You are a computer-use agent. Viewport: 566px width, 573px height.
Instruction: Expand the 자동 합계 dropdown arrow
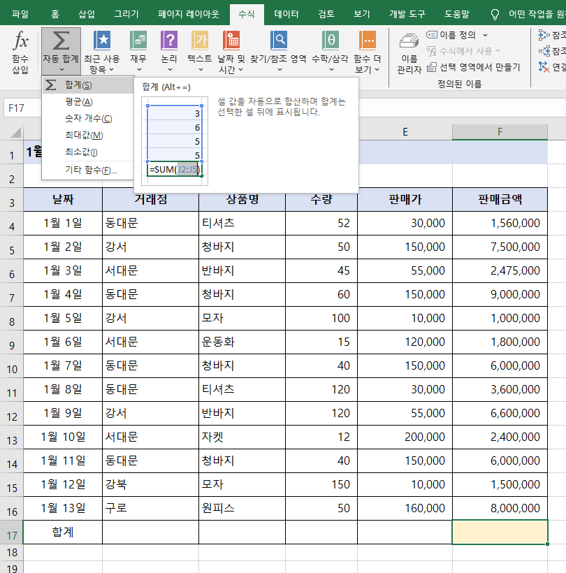(61, 69)
